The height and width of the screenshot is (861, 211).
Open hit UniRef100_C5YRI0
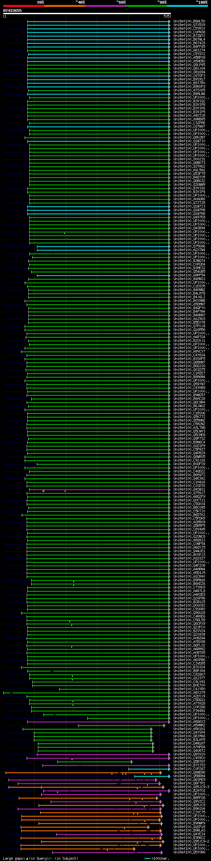click(x=189, y=29)
